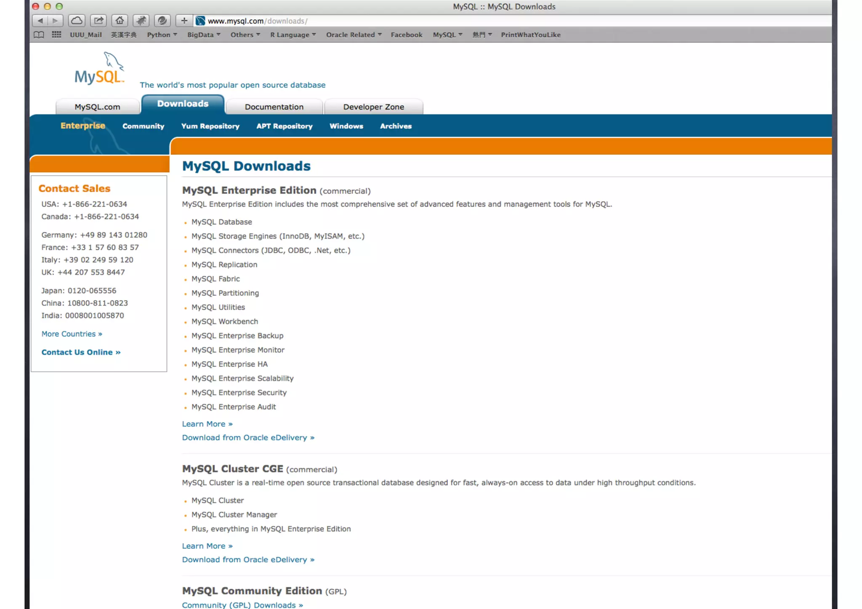
Task: Expand the Python bookmarks folder
Action: (162, 35)
